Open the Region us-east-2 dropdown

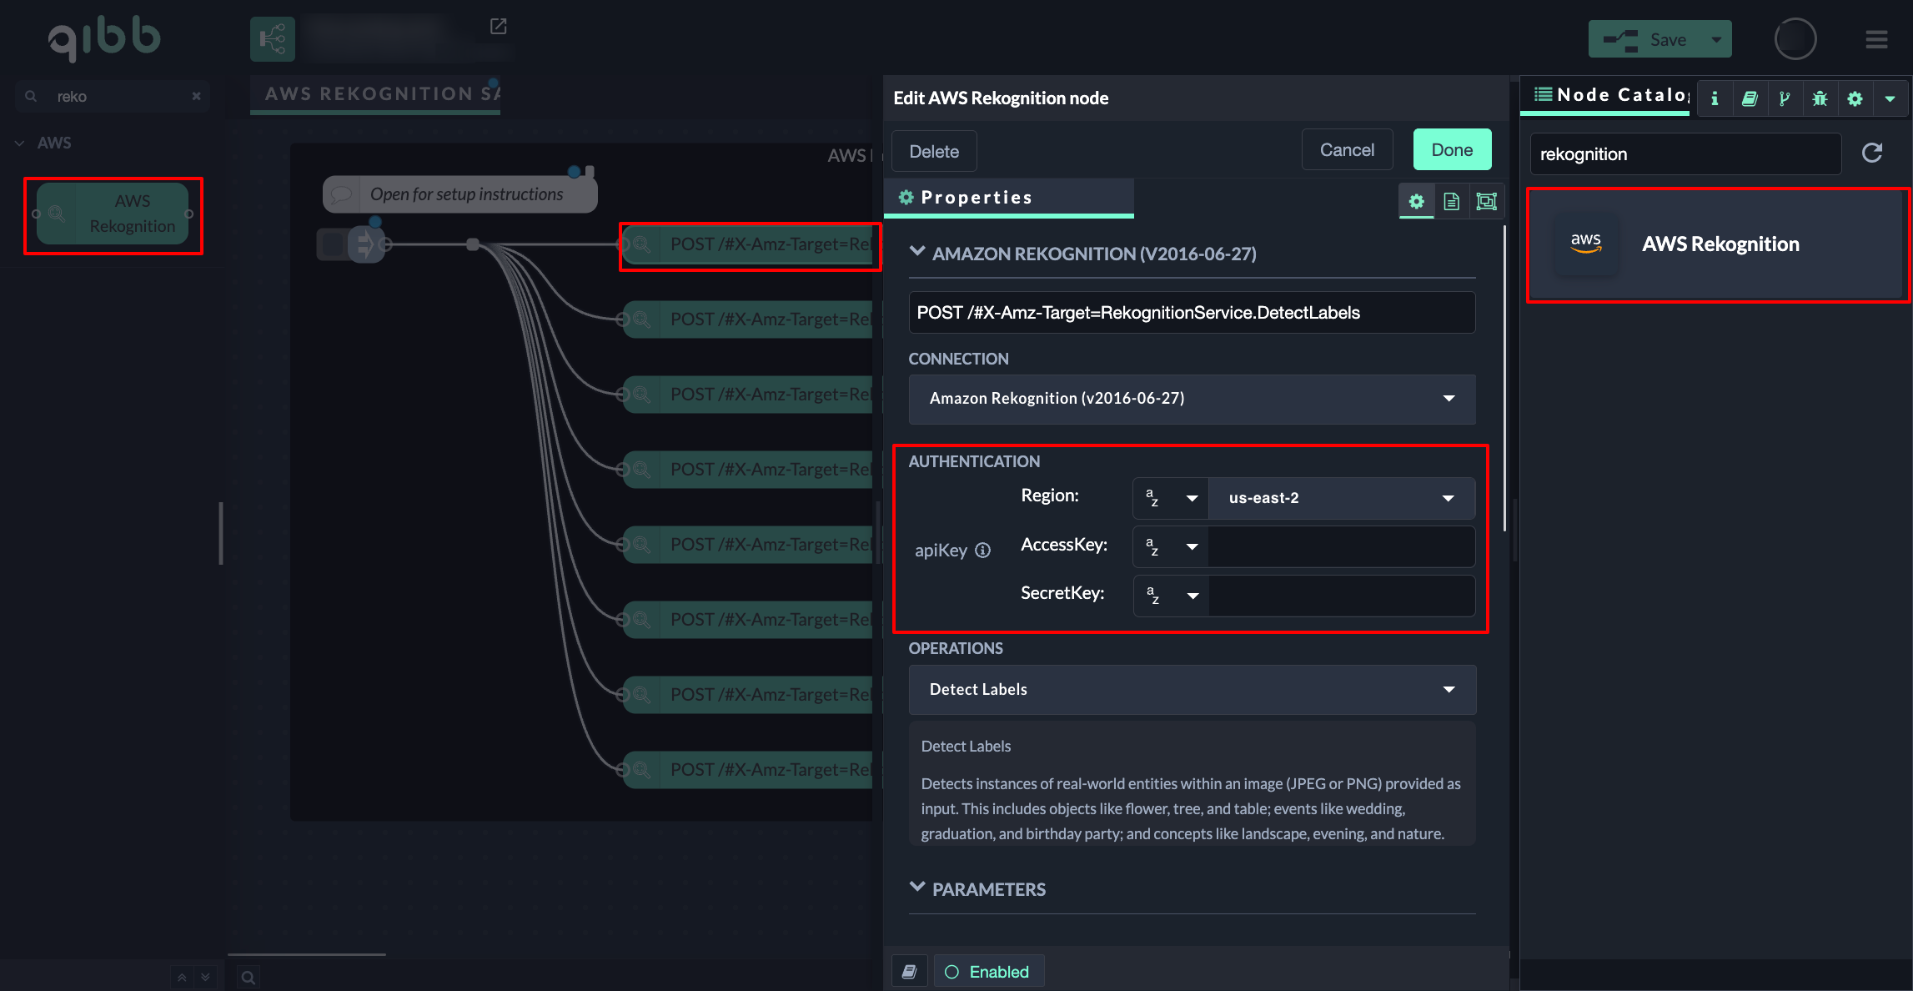point(1341,498)
